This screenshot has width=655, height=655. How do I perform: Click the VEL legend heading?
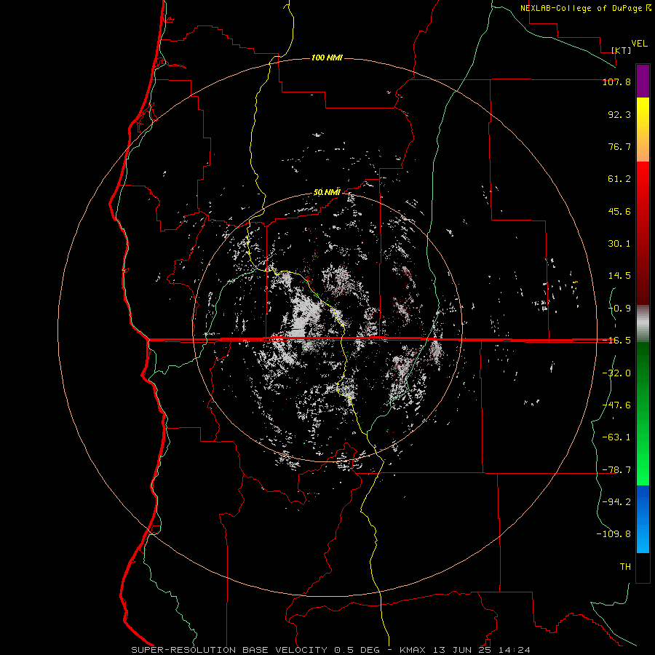pyautogui.click(x=639, y=44)
